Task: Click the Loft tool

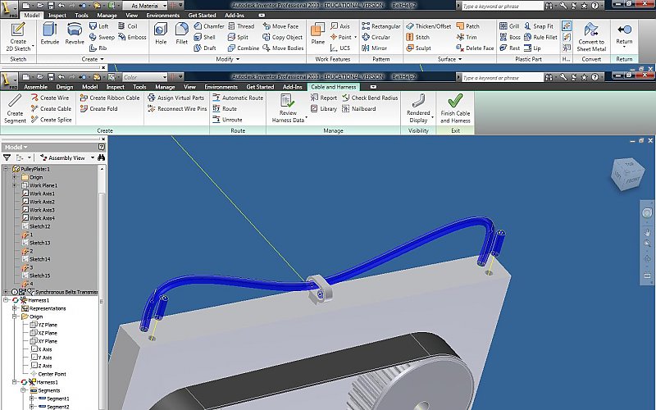Action: click(98, 26)
